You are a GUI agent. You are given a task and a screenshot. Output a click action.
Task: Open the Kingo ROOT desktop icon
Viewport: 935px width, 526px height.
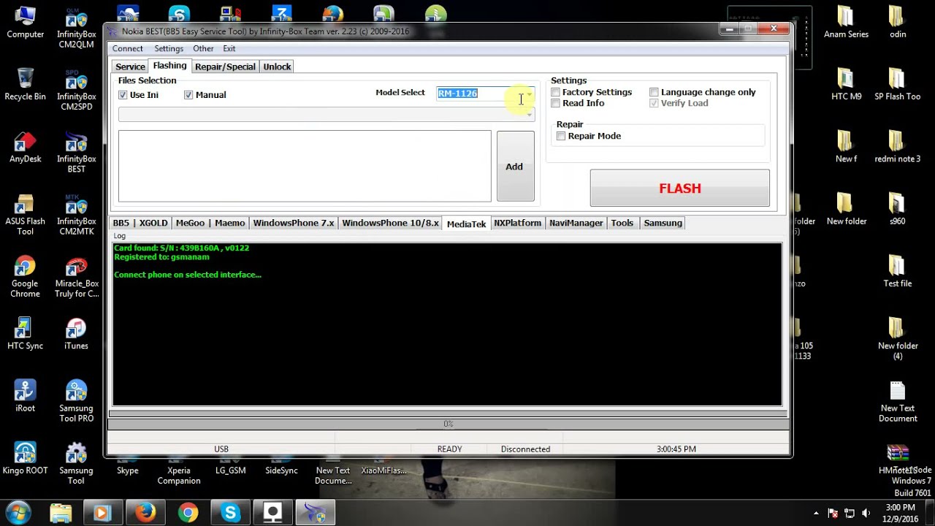pyautogui.click(x=25, y=458)
